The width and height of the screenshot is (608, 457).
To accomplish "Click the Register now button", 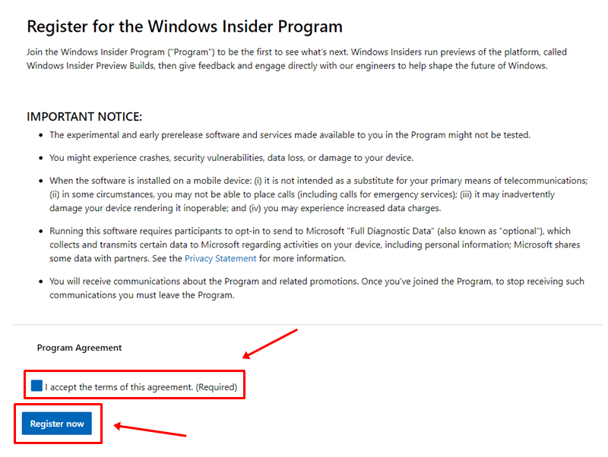I will (x=57, y=424).
